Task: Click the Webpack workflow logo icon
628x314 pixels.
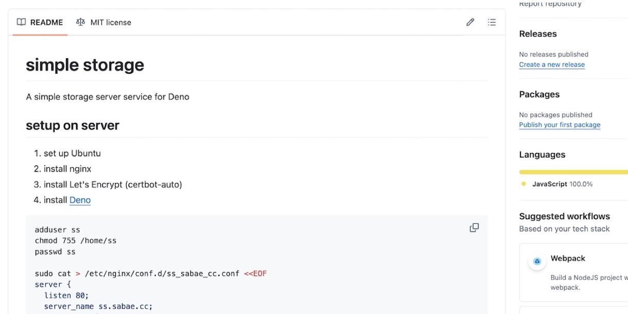Action: [537, 261]
